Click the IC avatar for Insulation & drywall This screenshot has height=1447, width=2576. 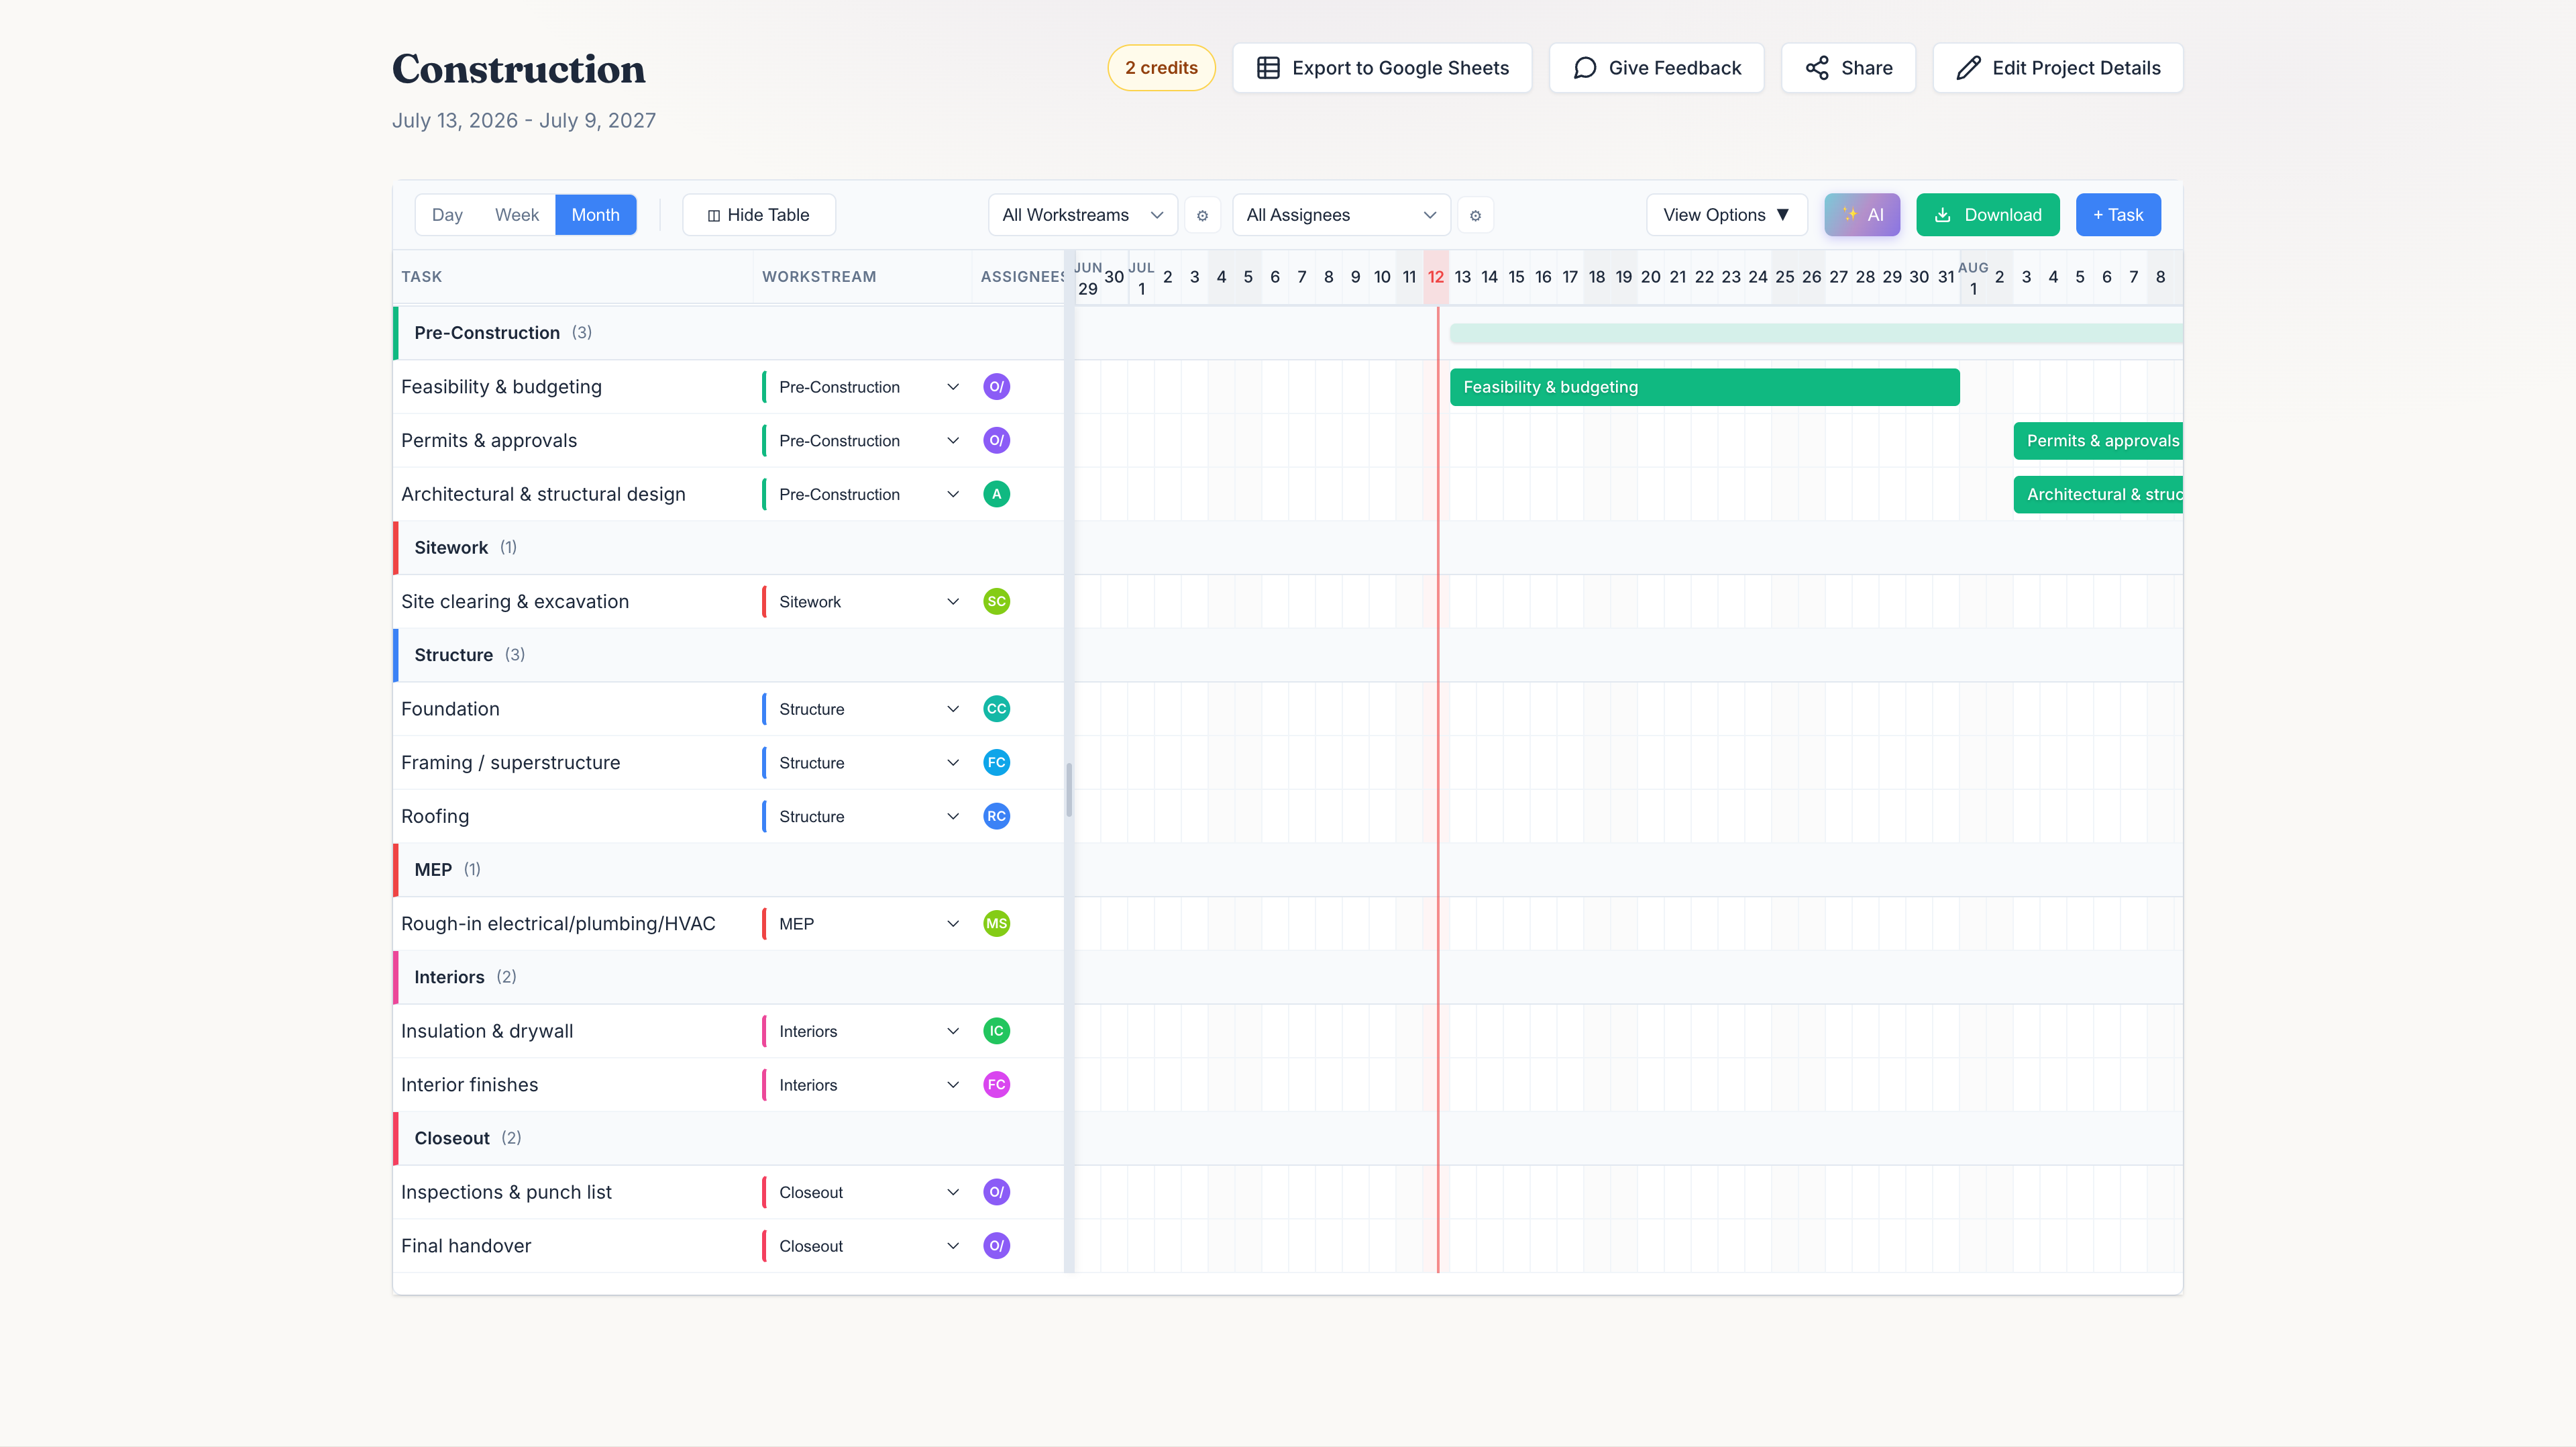(x=996, y=1031)
